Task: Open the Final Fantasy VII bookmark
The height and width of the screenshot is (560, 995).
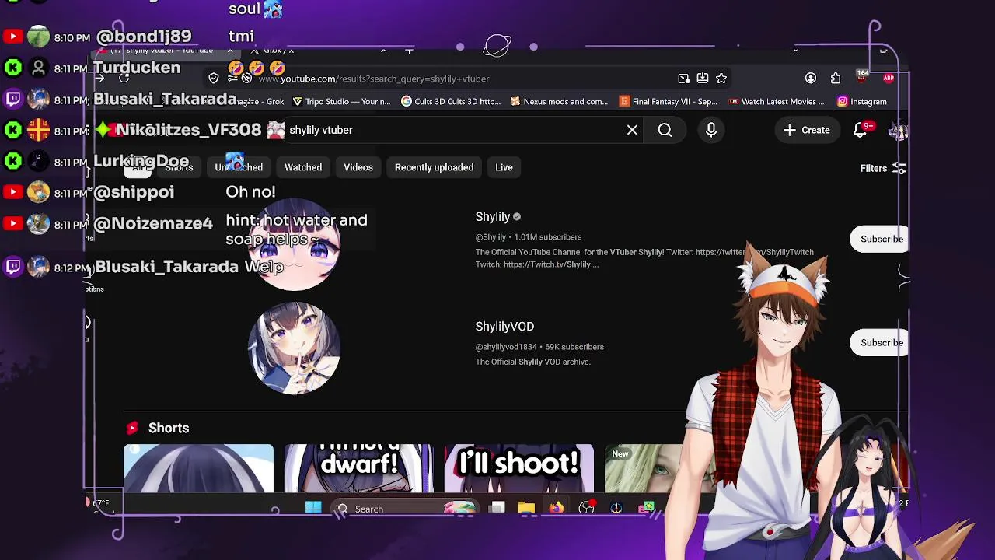Action: (x=668, y=101)
